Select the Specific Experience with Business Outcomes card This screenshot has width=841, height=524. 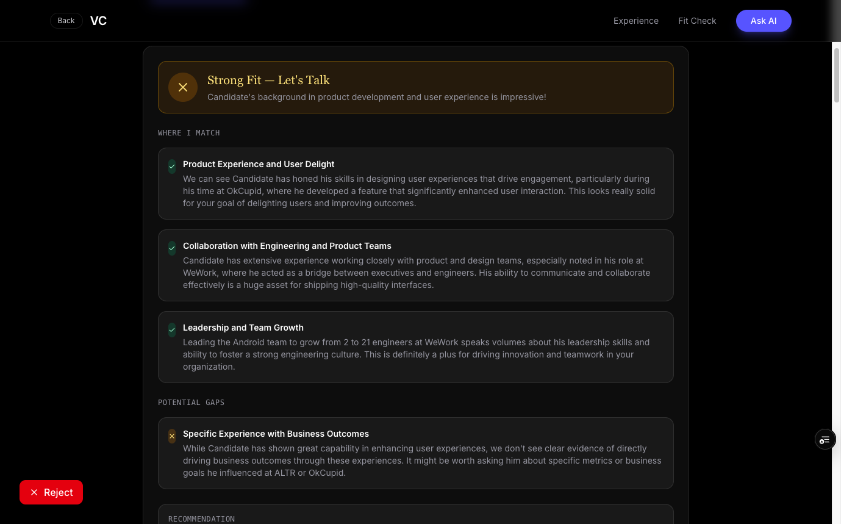(x=416, y=453)
